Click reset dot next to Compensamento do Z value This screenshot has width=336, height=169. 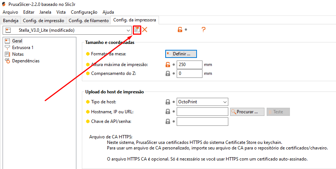tap(174, 73)
